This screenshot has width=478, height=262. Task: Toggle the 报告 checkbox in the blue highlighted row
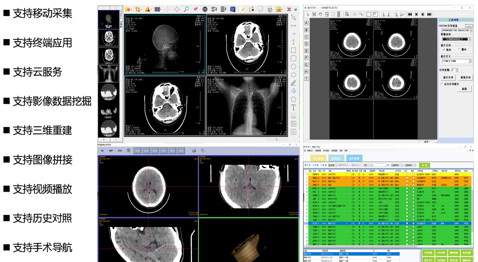click(x=413, y=224)
